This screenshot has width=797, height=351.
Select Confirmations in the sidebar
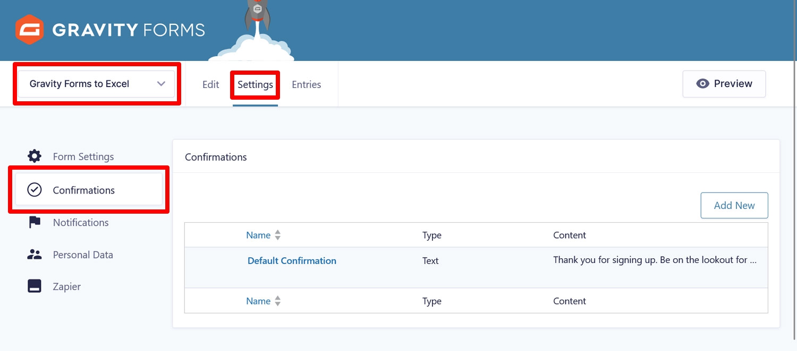point(89,190)
